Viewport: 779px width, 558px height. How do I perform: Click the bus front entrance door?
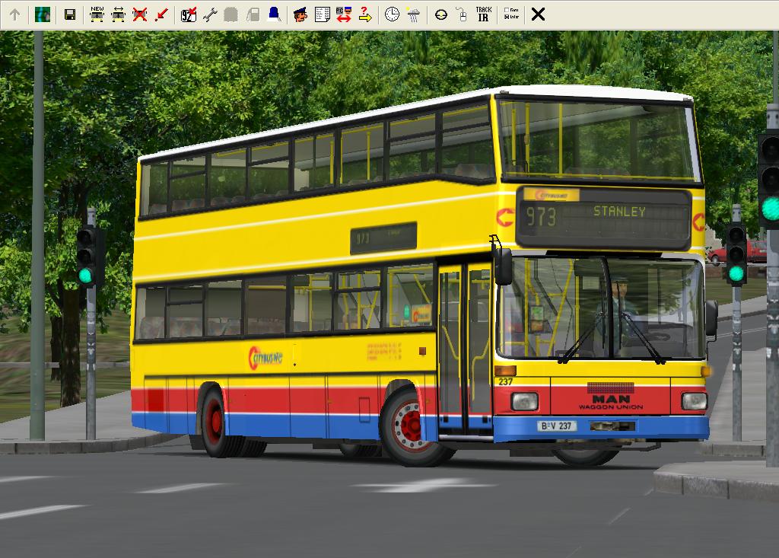(465, 348)
